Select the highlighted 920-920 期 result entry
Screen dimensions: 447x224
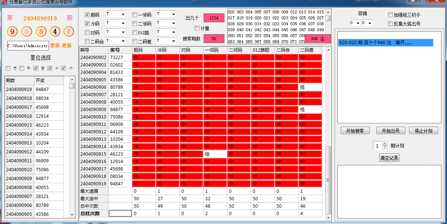click(385, 43)
